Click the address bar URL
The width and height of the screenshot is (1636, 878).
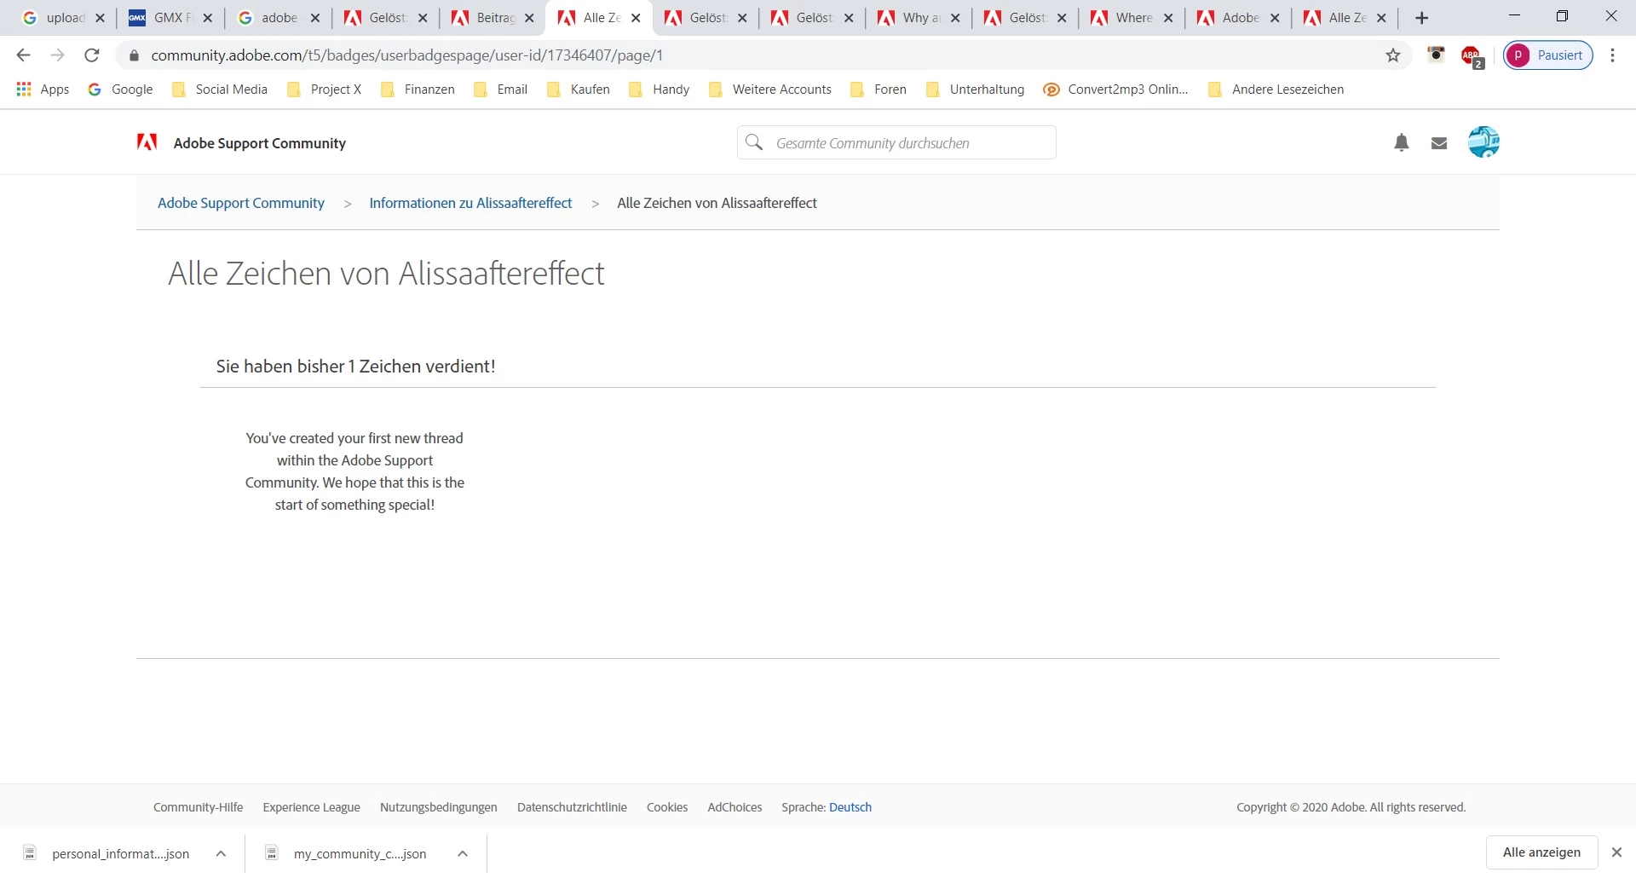pos(407,55)
